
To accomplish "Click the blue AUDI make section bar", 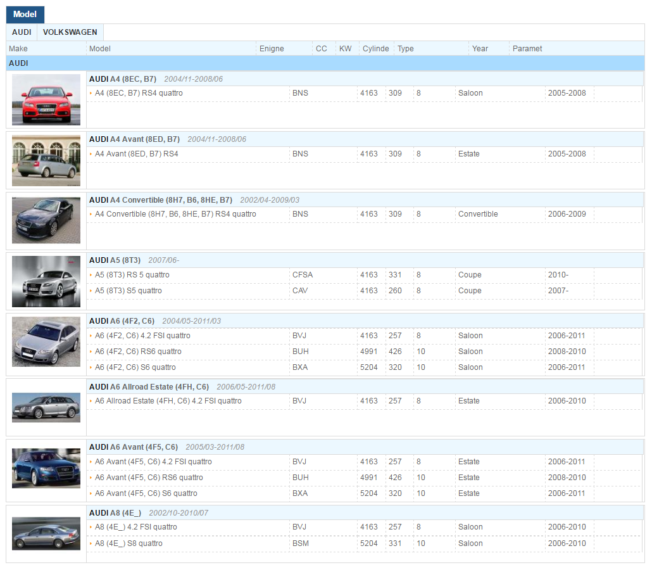I will (325, 63).
